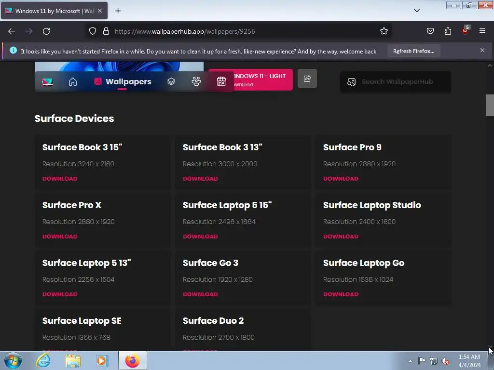Click the Surface Duo 2 card title

coord(213,321)
